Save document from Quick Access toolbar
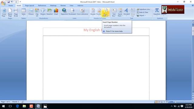The image size is (194, 109). coord(8,2)
